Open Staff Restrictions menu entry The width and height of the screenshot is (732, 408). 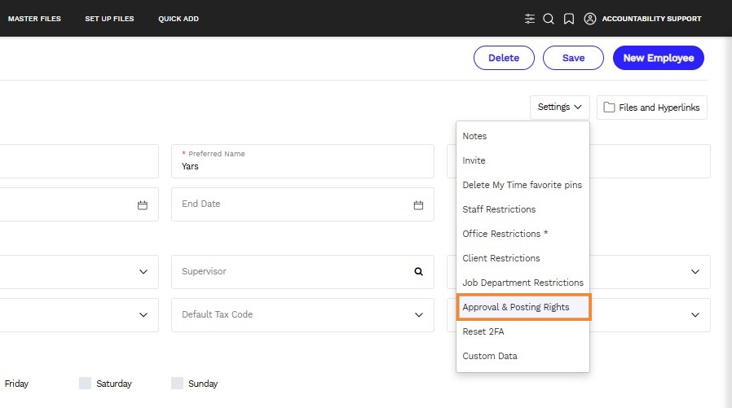523,209
